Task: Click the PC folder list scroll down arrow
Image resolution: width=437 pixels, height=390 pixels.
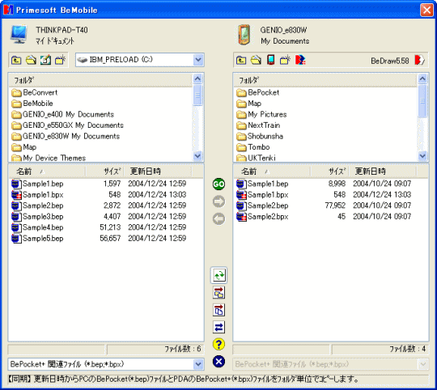Action: pos(197,155)
